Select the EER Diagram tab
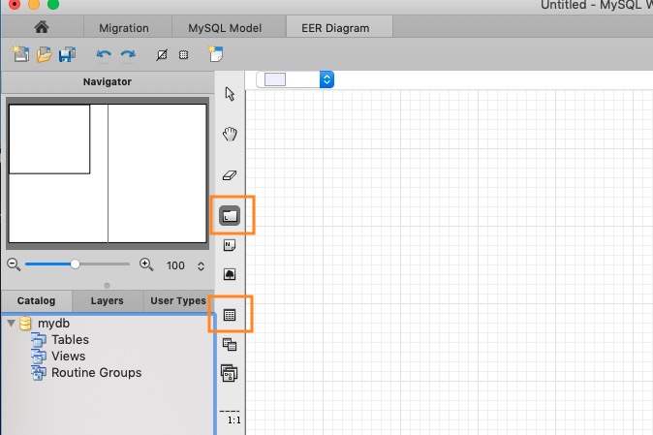The height and width of the screenshot is (435, 653). (335, 28)
